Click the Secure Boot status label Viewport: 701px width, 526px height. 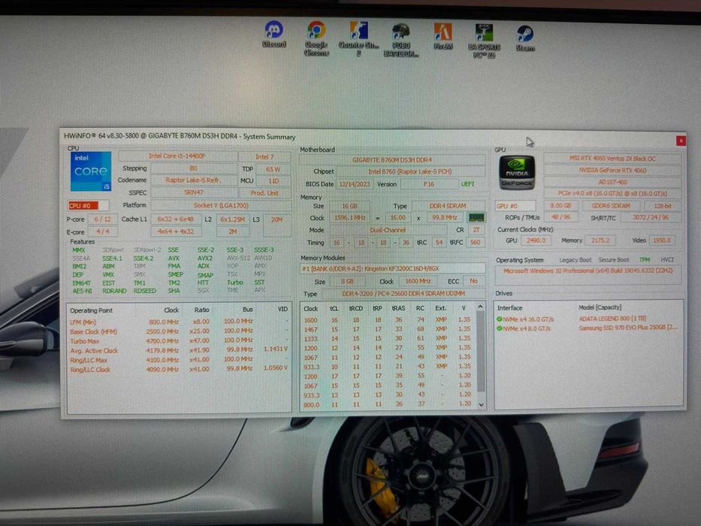(613, 260)
